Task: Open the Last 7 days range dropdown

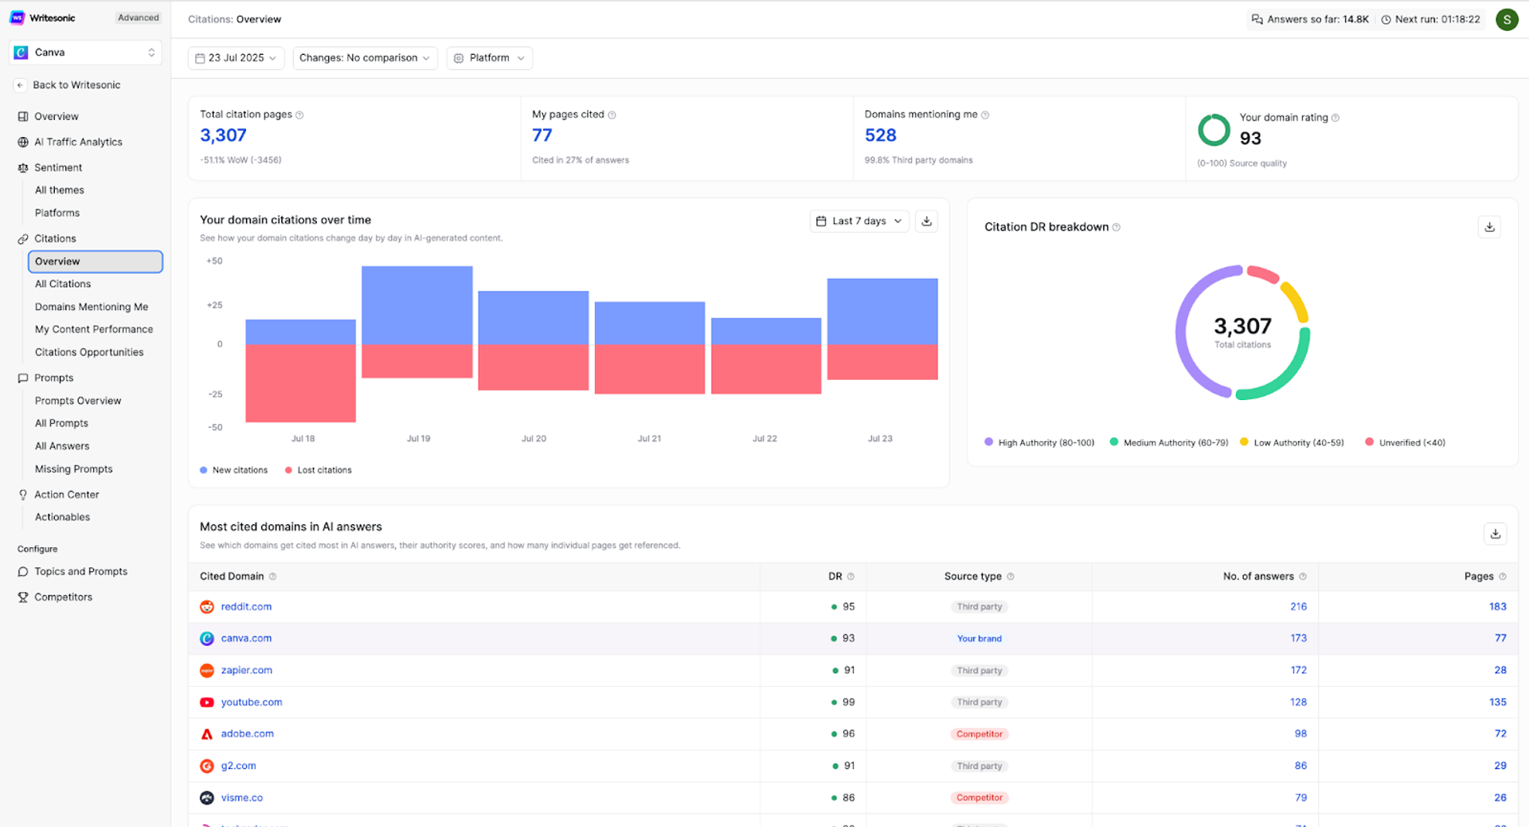Action: (859, 221)
